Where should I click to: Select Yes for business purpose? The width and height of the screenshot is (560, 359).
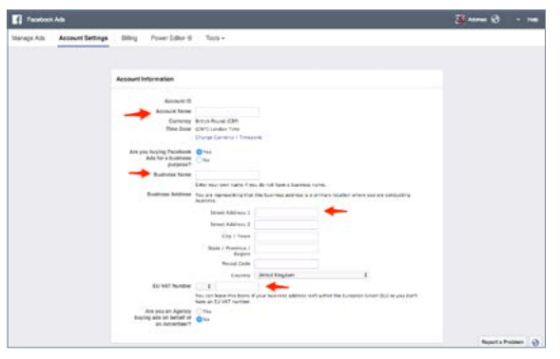(x=199, y=152)
